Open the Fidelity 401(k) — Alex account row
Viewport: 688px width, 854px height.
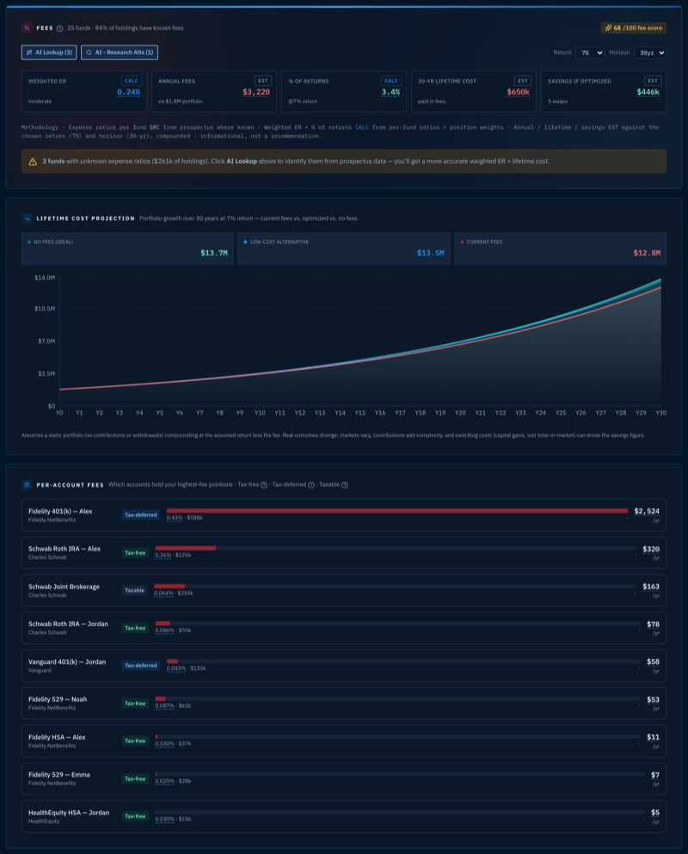click(344, 515)
